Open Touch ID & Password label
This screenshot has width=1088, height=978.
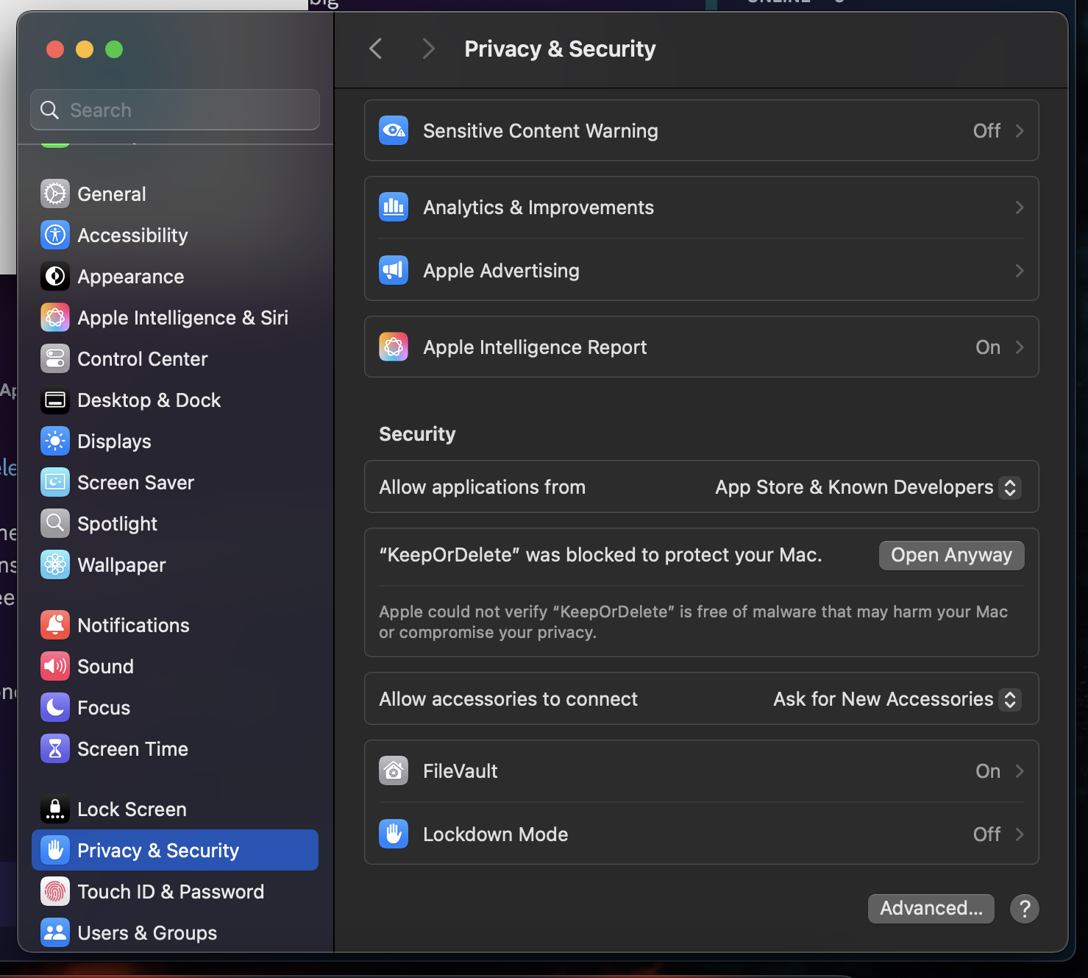tap(171, 892)
